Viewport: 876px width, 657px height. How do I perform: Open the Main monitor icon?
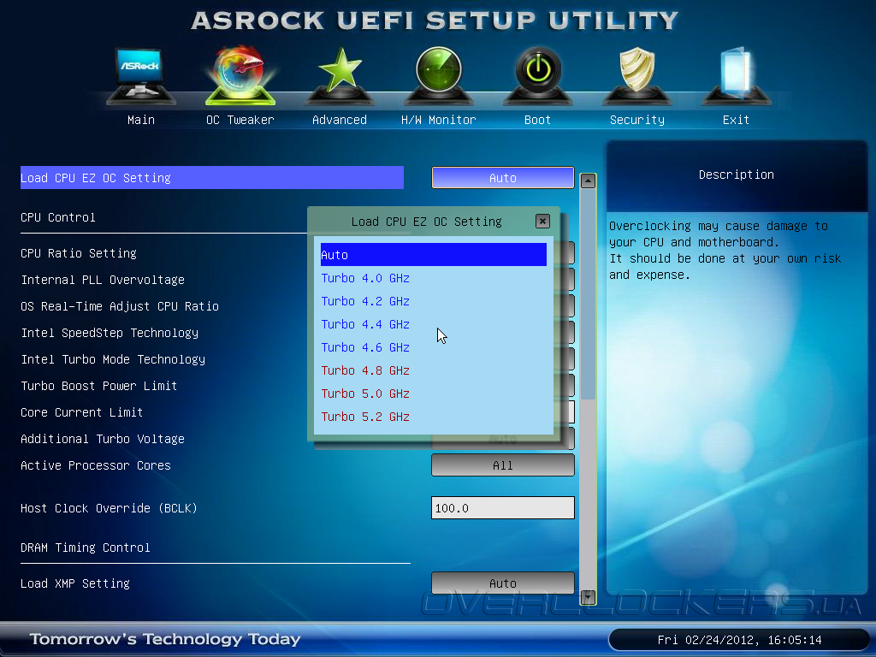tap(141, 75)
